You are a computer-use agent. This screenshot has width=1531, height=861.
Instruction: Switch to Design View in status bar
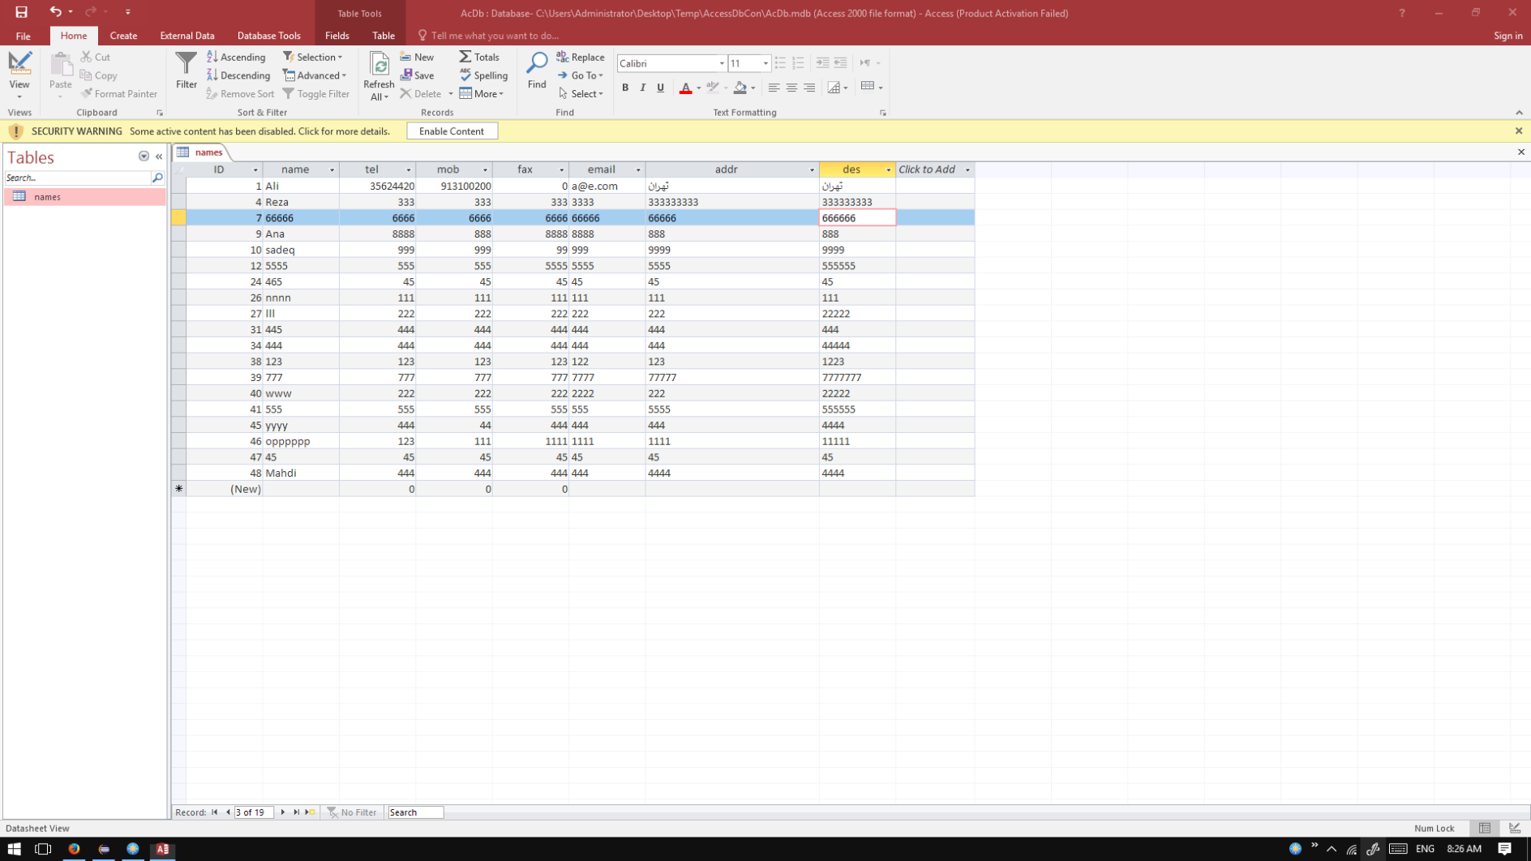[1514, 829]
